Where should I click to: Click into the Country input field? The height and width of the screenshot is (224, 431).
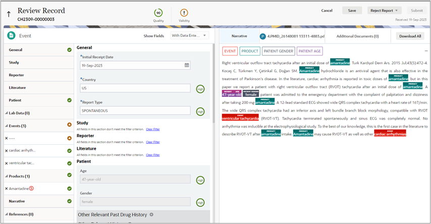[x=135, y=88]
